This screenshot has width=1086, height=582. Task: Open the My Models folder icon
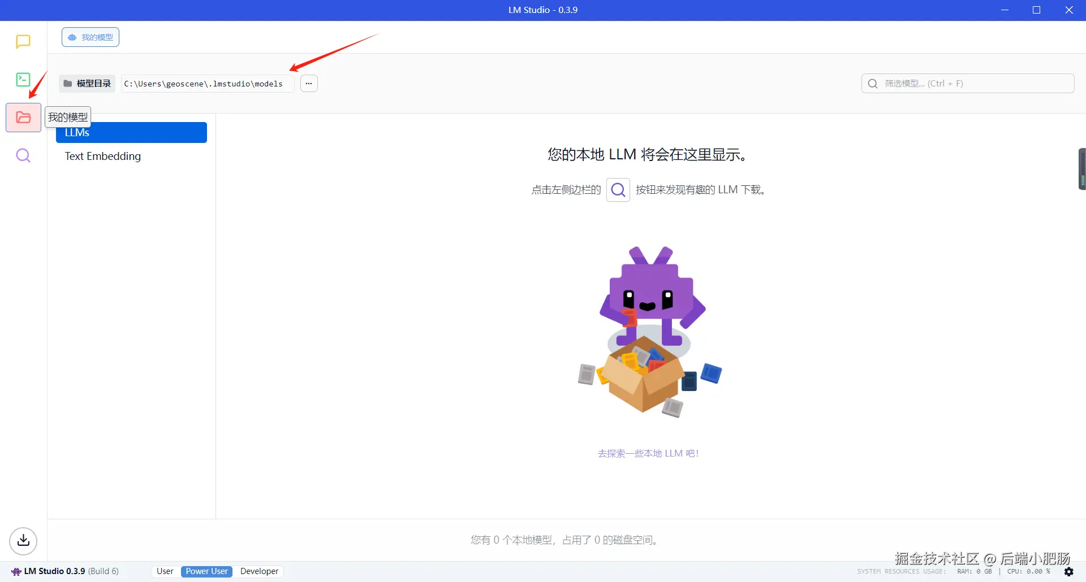click(x=23, y=118)
